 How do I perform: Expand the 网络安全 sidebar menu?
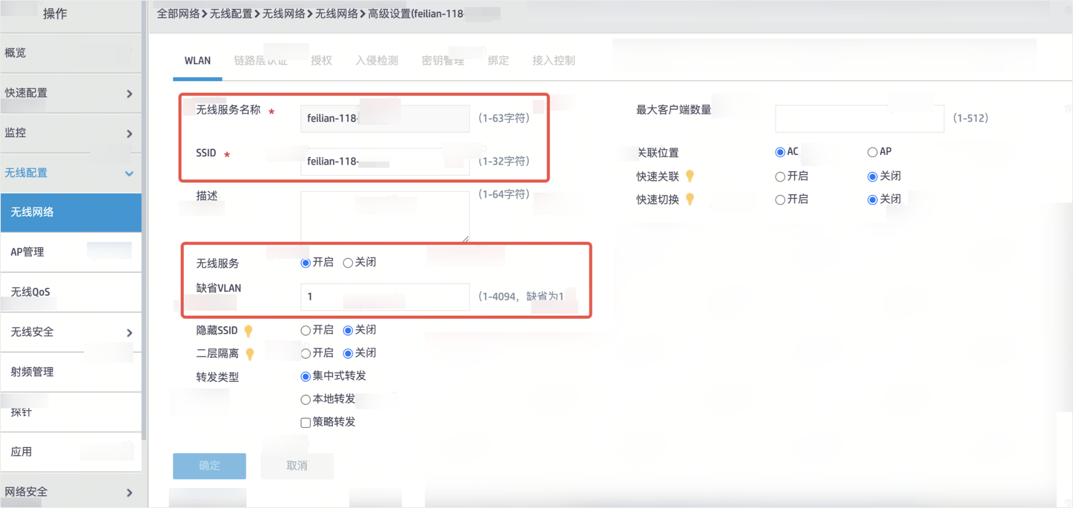[x=71, y=492]
